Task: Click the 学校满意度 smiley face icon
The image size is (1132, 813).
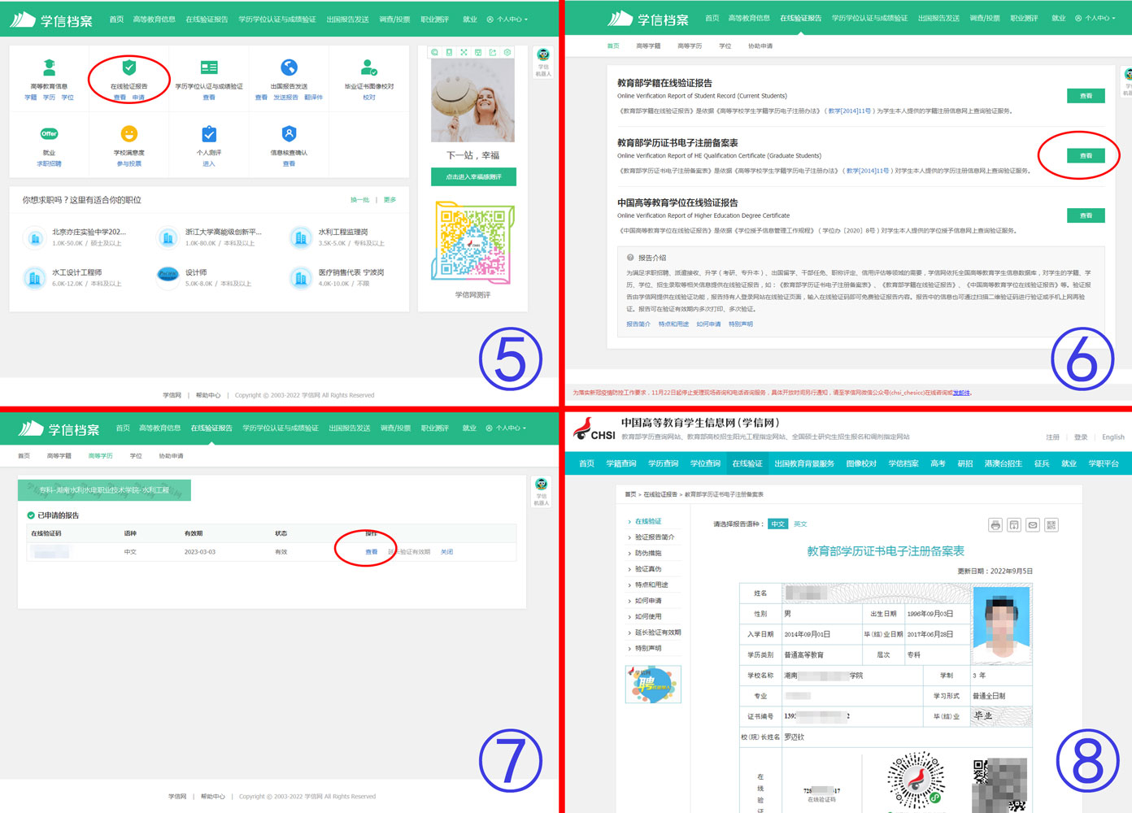Action: click(128, 134)
